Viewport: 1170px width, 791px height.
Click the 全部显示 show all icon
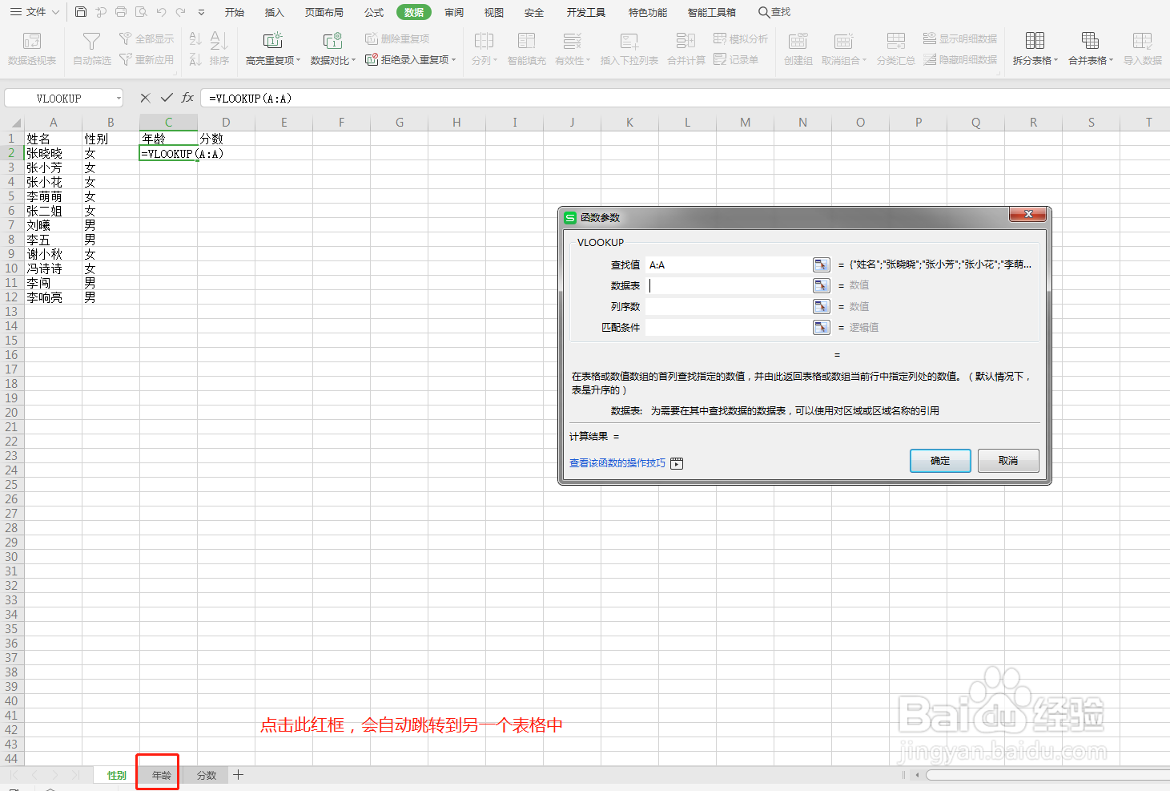(125, 38)
